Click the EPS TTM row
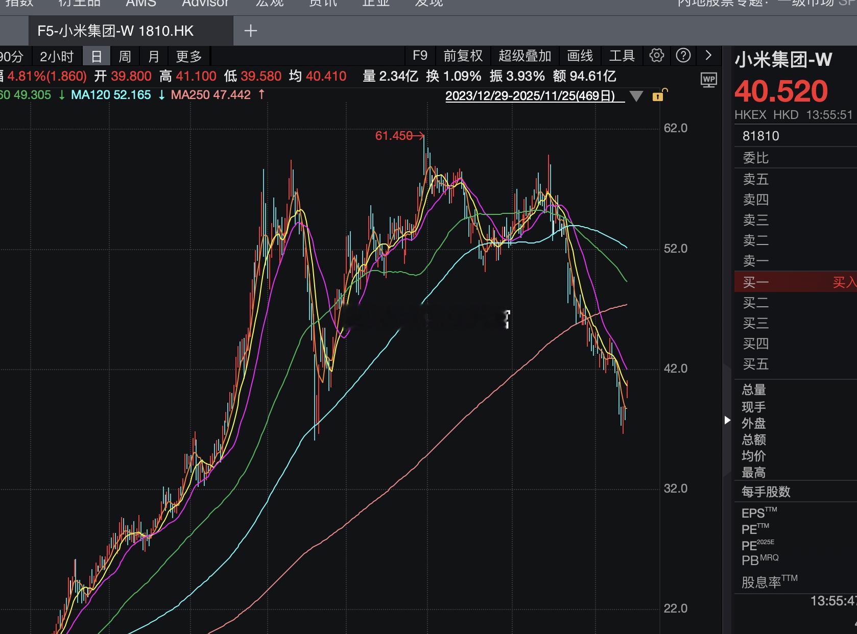This screenshot has height=634, width=857. tap(796, 513)
